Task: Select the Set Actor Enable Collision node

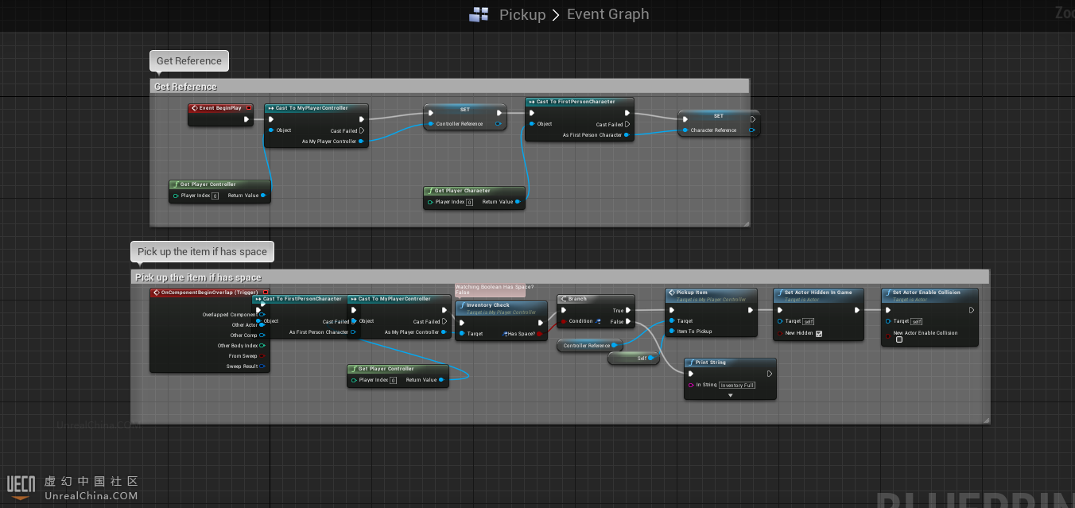Action: [x=929, y=316]
